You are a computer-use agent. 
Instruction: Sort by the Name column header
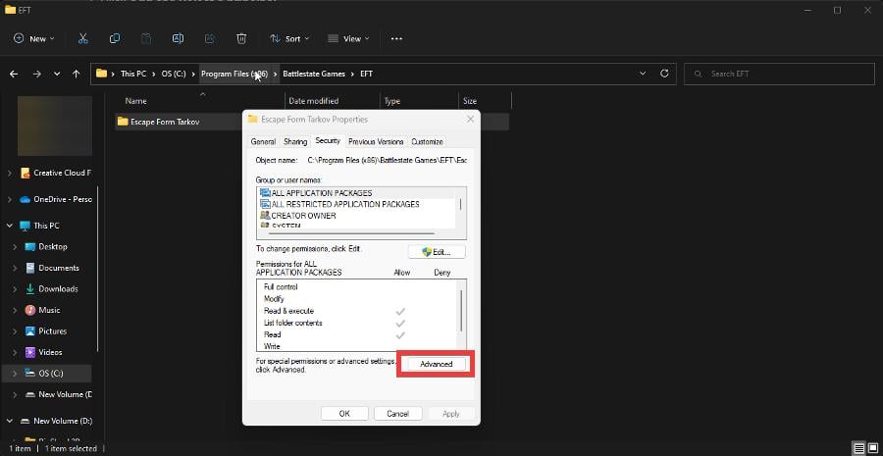(x=135, y=101)
